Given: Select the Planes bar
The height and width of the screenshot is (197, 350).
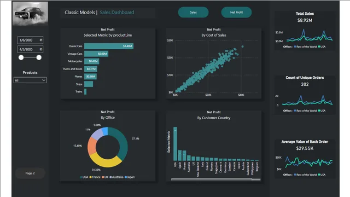Looking at the screenshot, I should 90,77.
